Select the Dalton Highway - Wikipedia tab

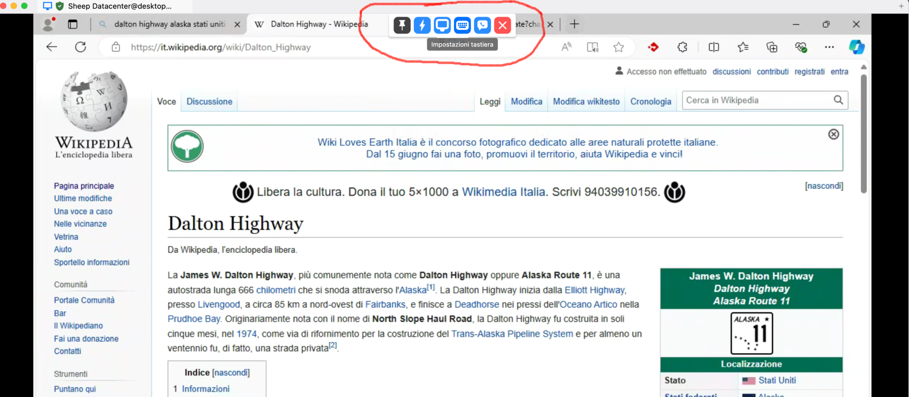coord(319,24)
